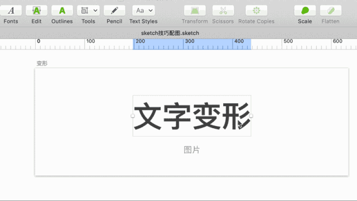The height and width of the screenshot is (201, 357).
Task: Click the Scale tool icon
Action: tap(305, 11)
